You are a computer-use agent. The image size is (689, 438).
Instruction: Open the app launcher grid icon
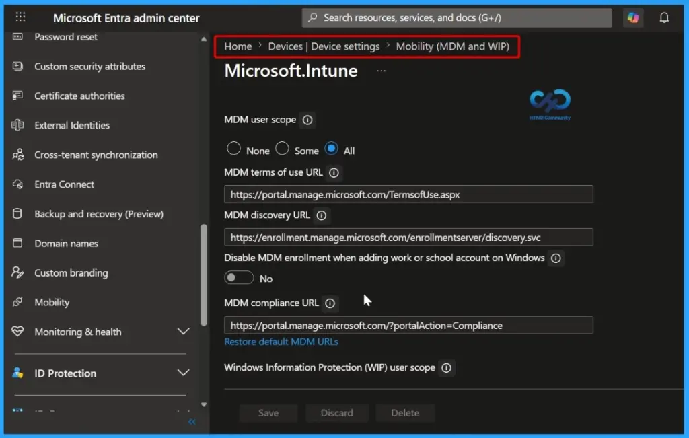20,17
